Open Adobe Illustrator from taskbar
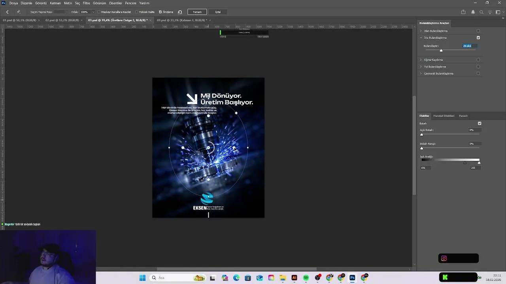Viewport: 506px width, 284px height. coord(294,278)
